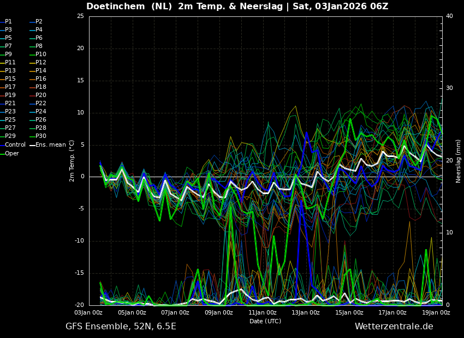This screenshot has height=338, width=464.
Task: Click the 5 temperature axis value
Action: (x=82, y=145)
